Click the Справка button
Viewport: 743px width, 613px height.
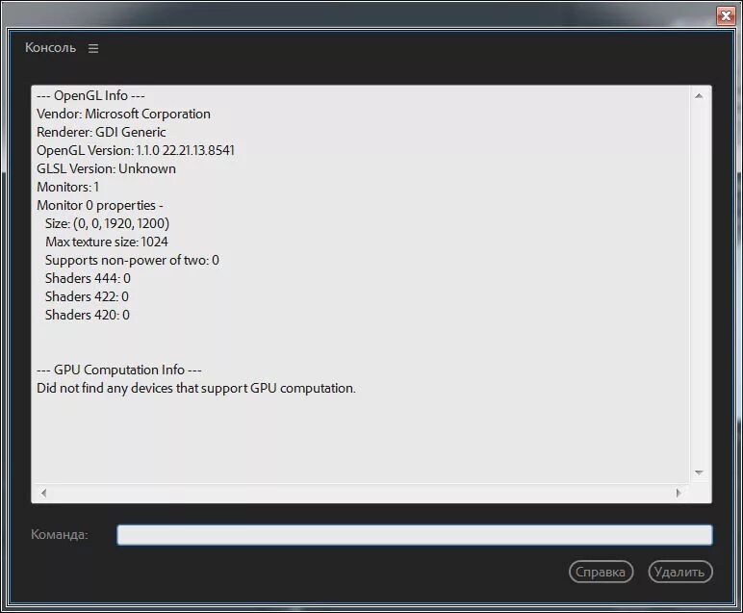[x=601, y=572]
